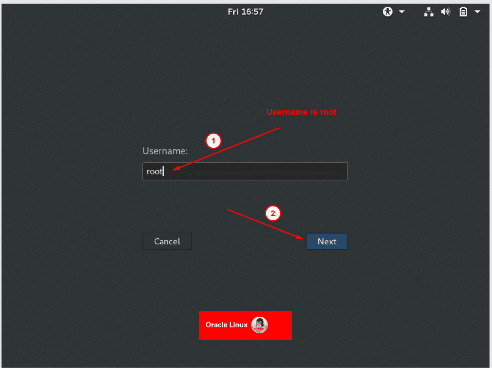Click the battery status icon
Viewport: 492px width, 368px height.
463,12
